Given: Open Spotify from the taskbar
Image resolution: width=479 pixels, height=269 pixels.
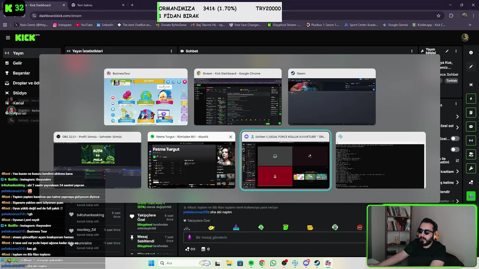Looking at the screenshot, I should pyautogui.click(x=251, y=263).
